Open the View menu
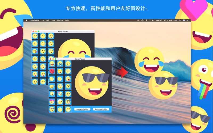Viewport: 213px width, 133px height. coord(53,20)
